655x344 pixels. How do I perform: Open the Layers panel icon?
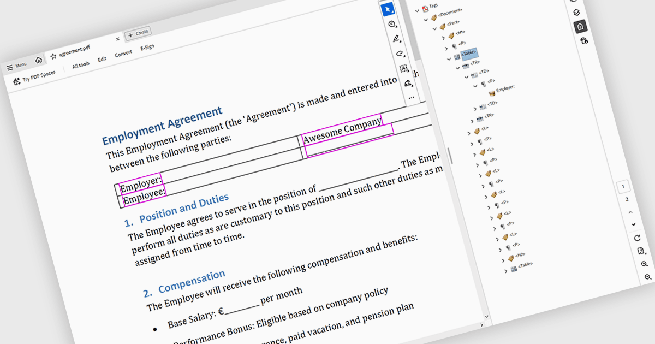(x=575, y=12)
